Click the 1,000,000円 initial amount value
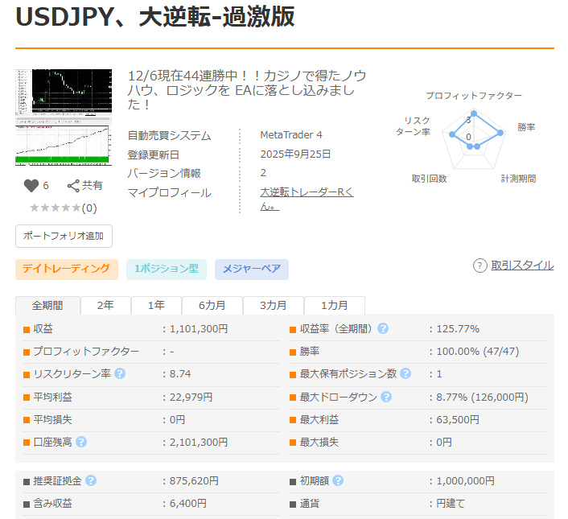The image size is (568, 519). (466, 481)
